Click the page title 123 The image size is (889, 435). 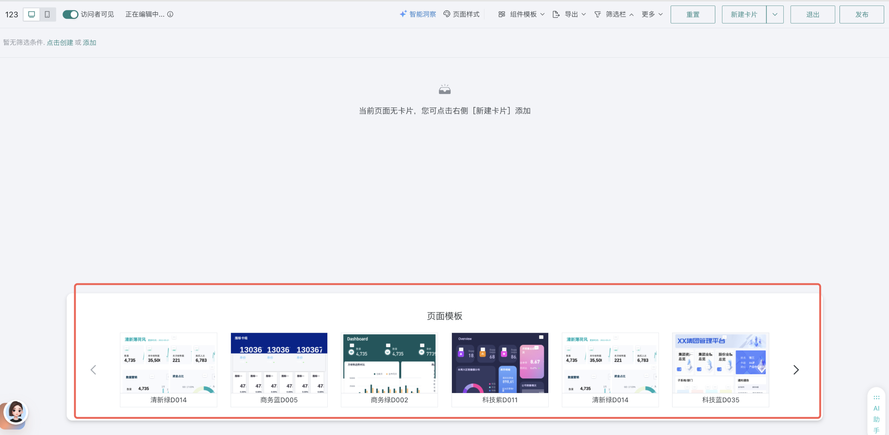click(x=12, y=14)
